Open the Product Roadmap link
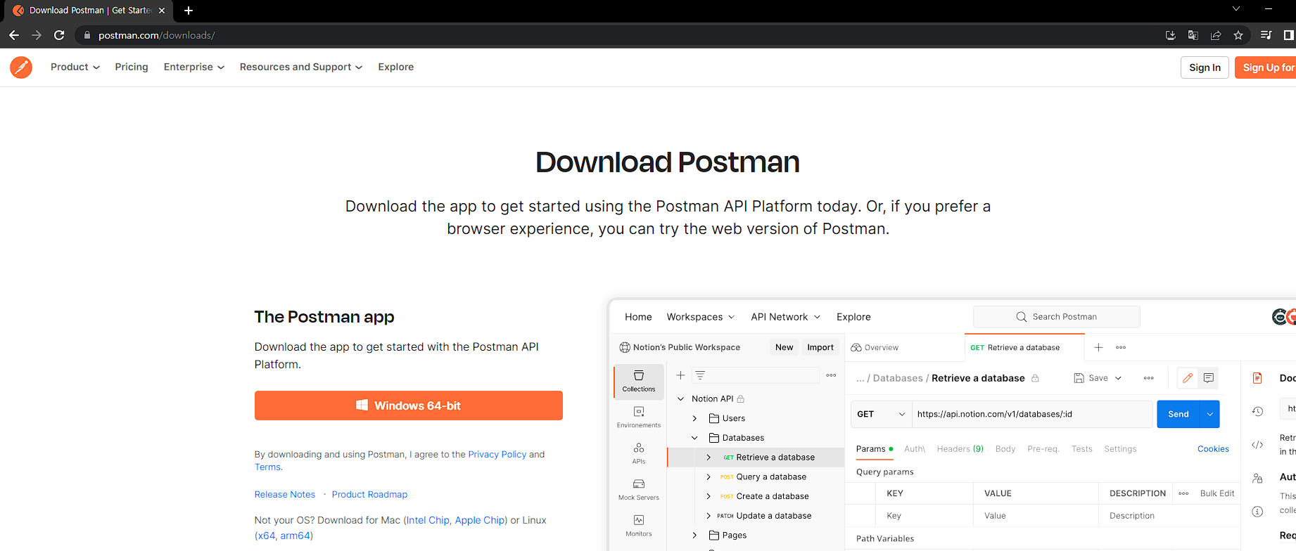 [369, 495]
